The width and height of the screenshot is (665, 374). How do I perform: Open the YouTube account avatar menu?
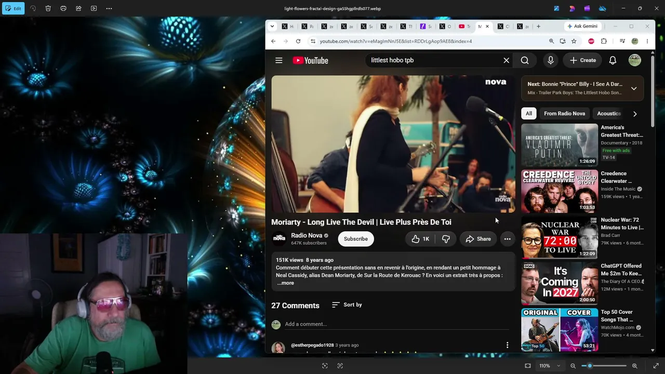click(x=635, y=60)
